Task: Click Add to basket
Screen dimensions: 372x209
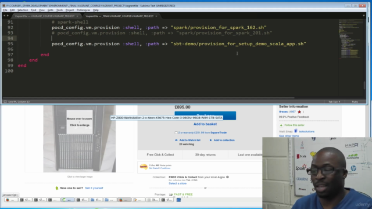Action: click(205, 124)
